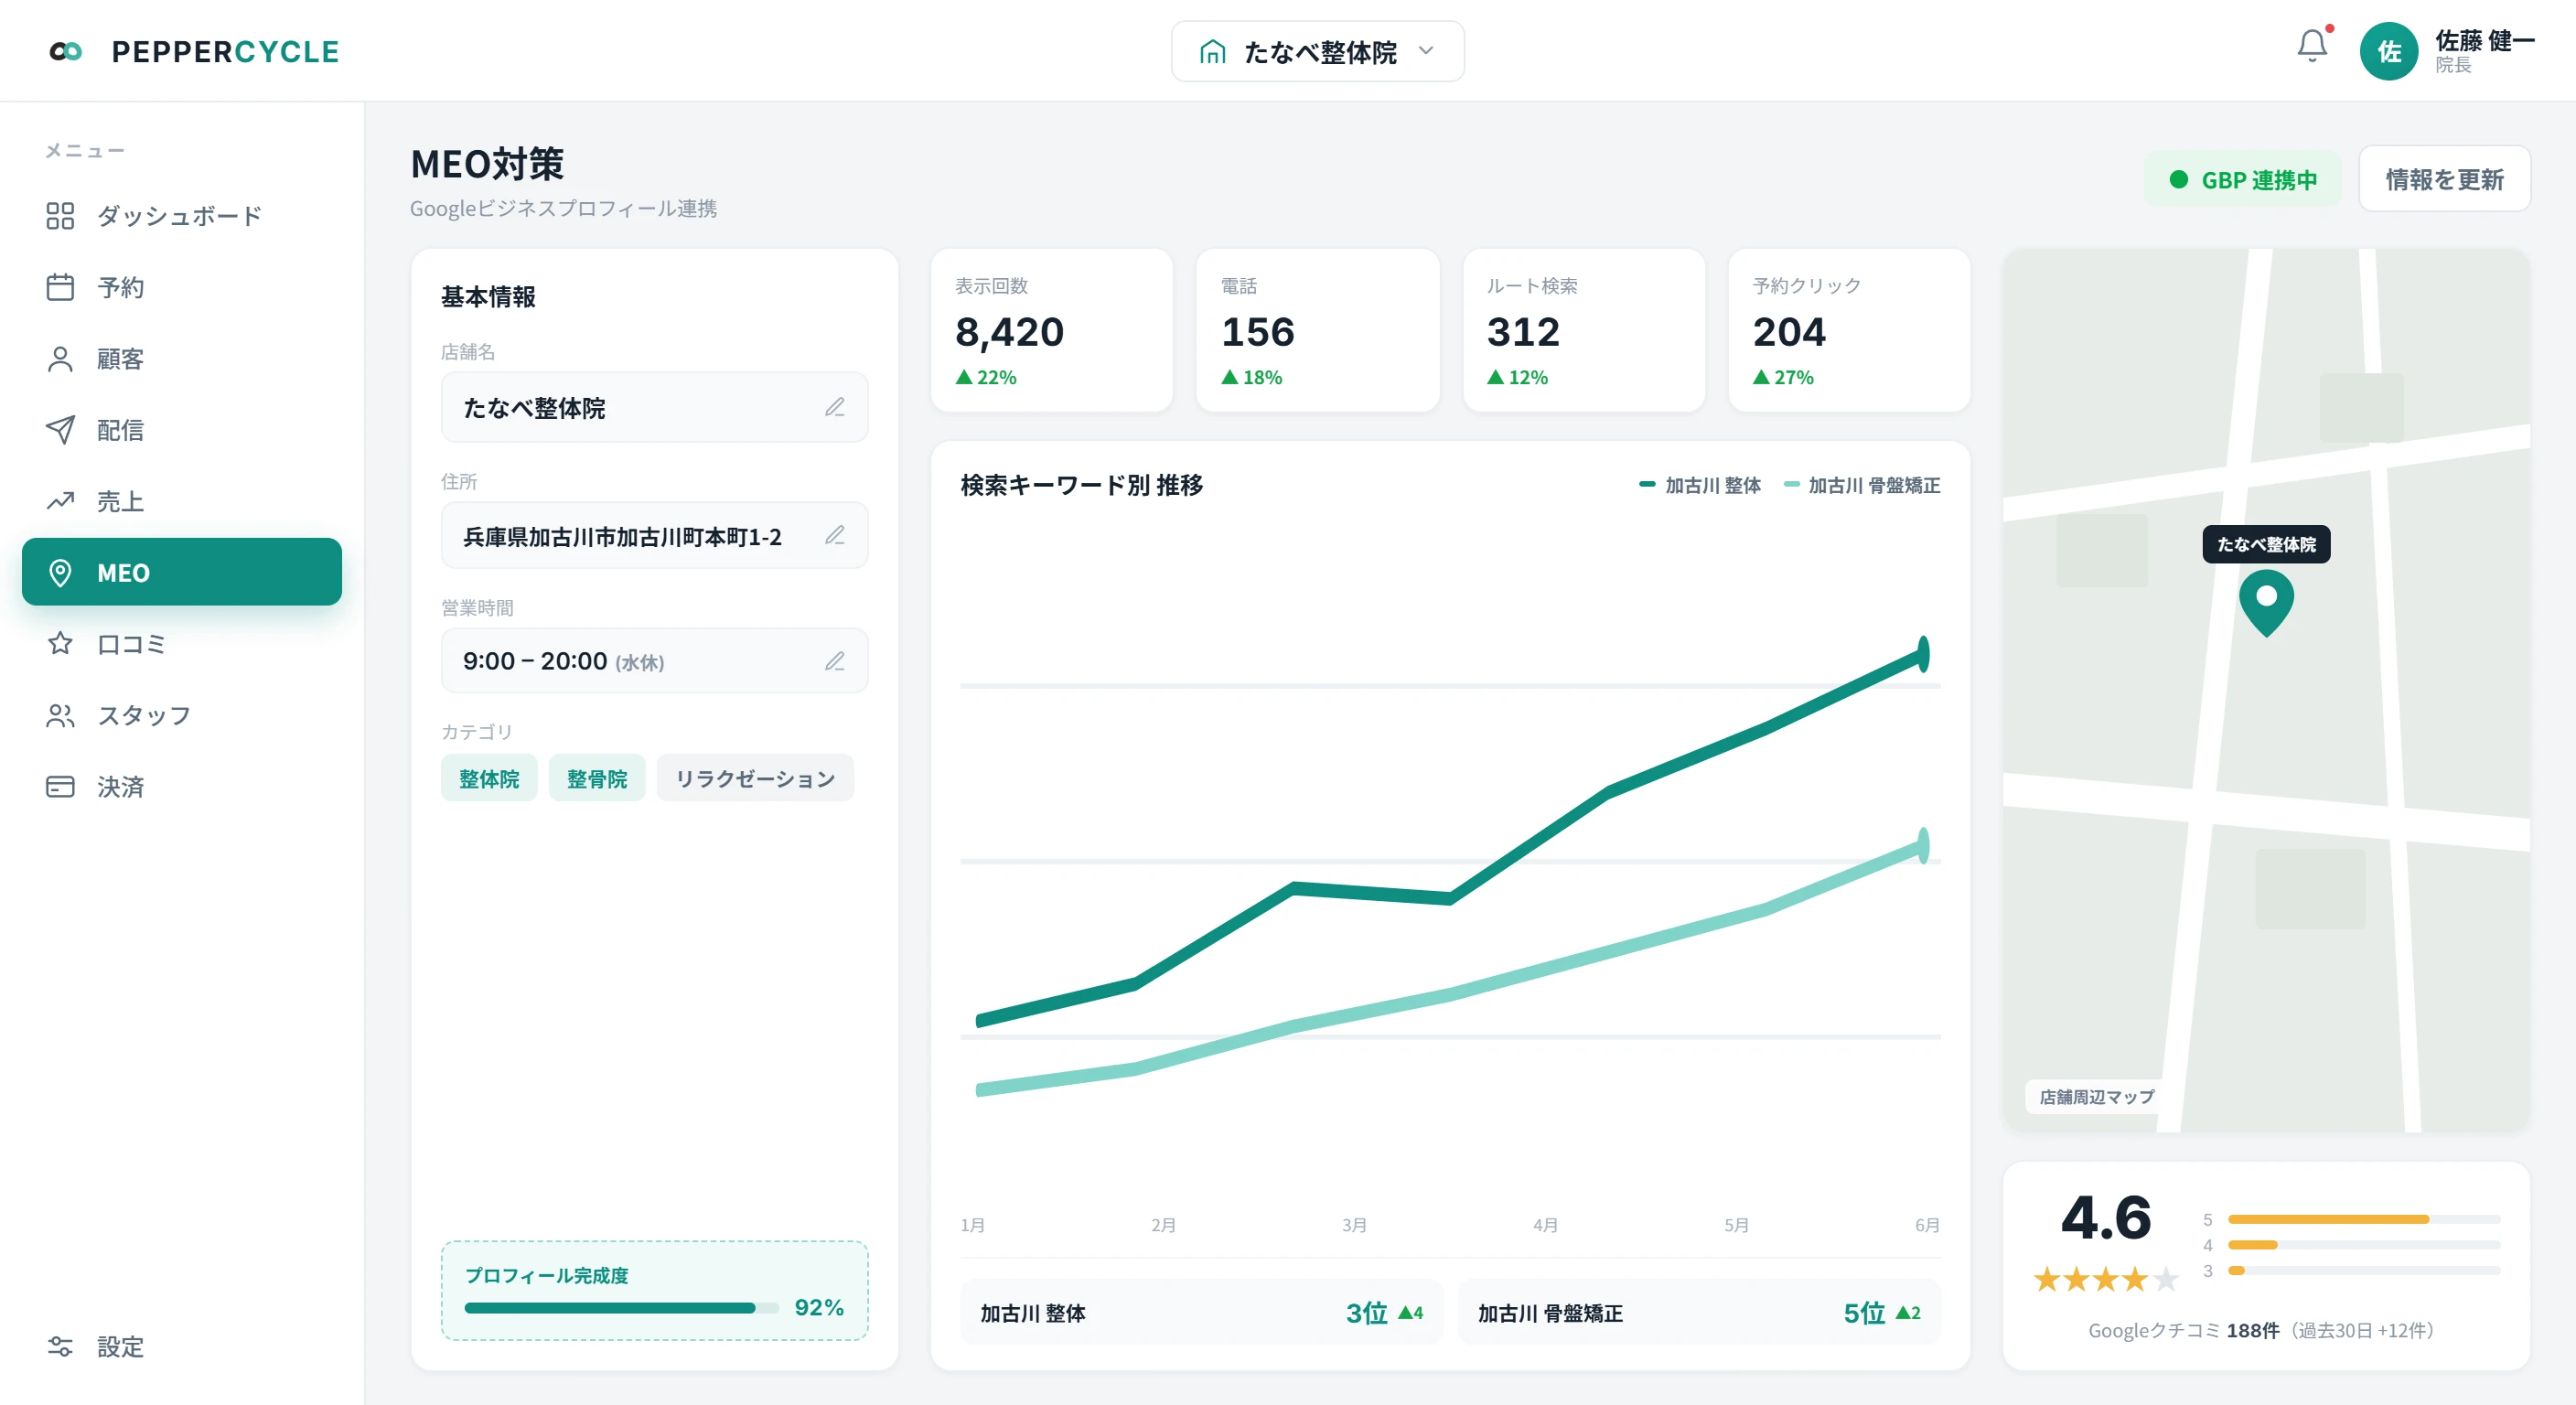The height and width of the screenshot is (1405, 2576).
Task: Expand the たなべ整体院 store selector
Action: [x=1317, y=51]
